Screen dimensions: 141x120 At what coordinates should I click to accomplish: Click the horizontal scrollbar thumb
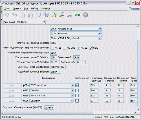point(48,113)
